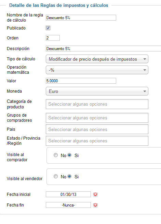Open Estado / Provincia / Región selector
This screenshot has height=224, width=161.
(97, 141)
